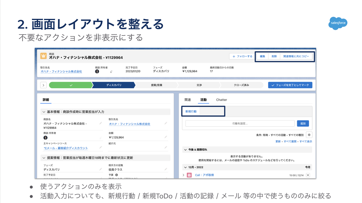
Task: Switch to the 関連 tab
Action: (x=188, y=100)
